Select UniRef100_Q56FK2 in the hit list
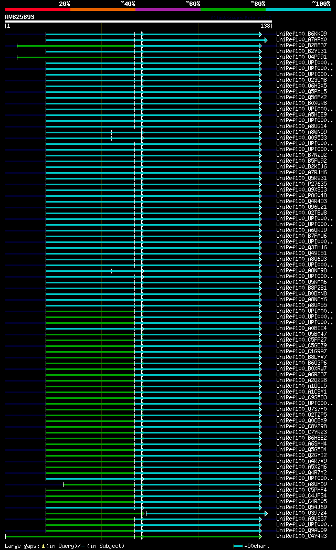This screenshot has width=336, height=550. click(x=301, y=98)
